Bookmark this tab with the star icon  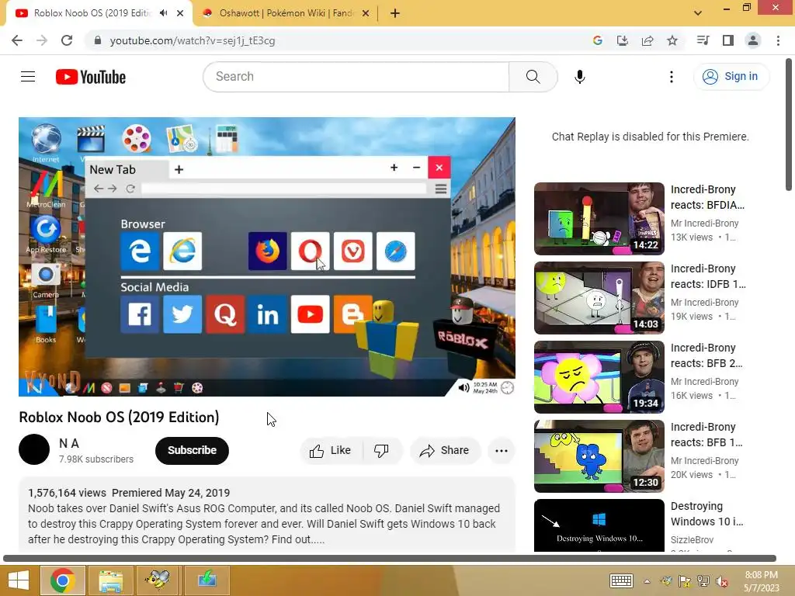672,40
